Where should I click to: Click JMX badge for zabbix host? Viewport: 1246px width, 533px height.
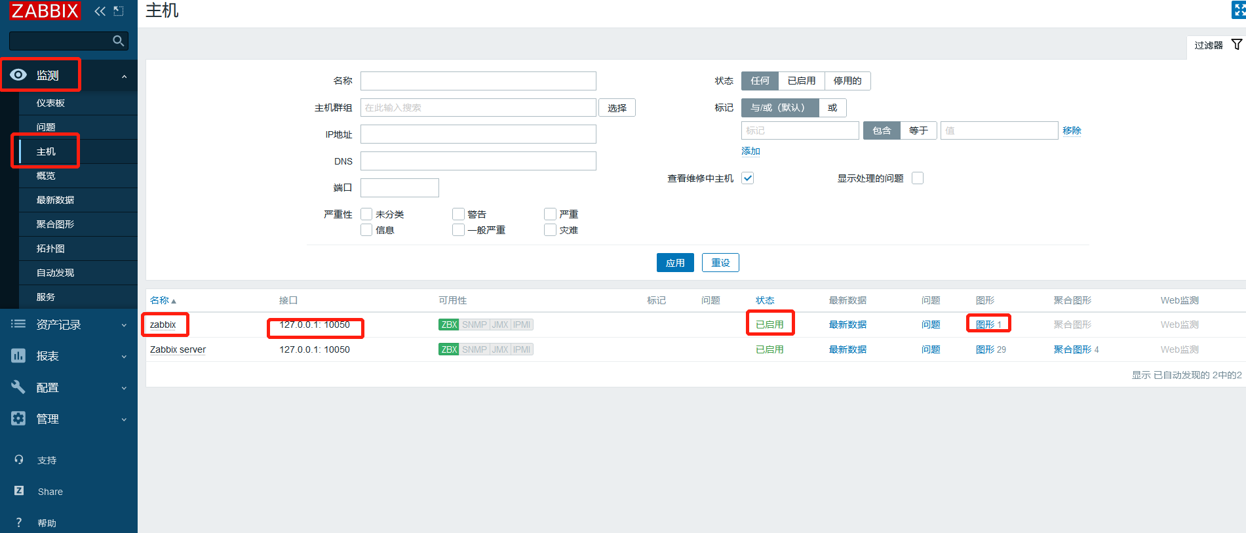tap(500, 325)
